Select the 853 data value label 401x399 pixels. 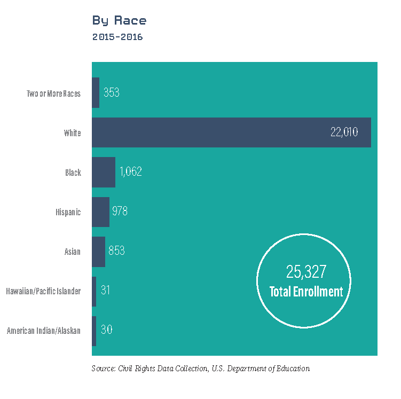point(116,251)
